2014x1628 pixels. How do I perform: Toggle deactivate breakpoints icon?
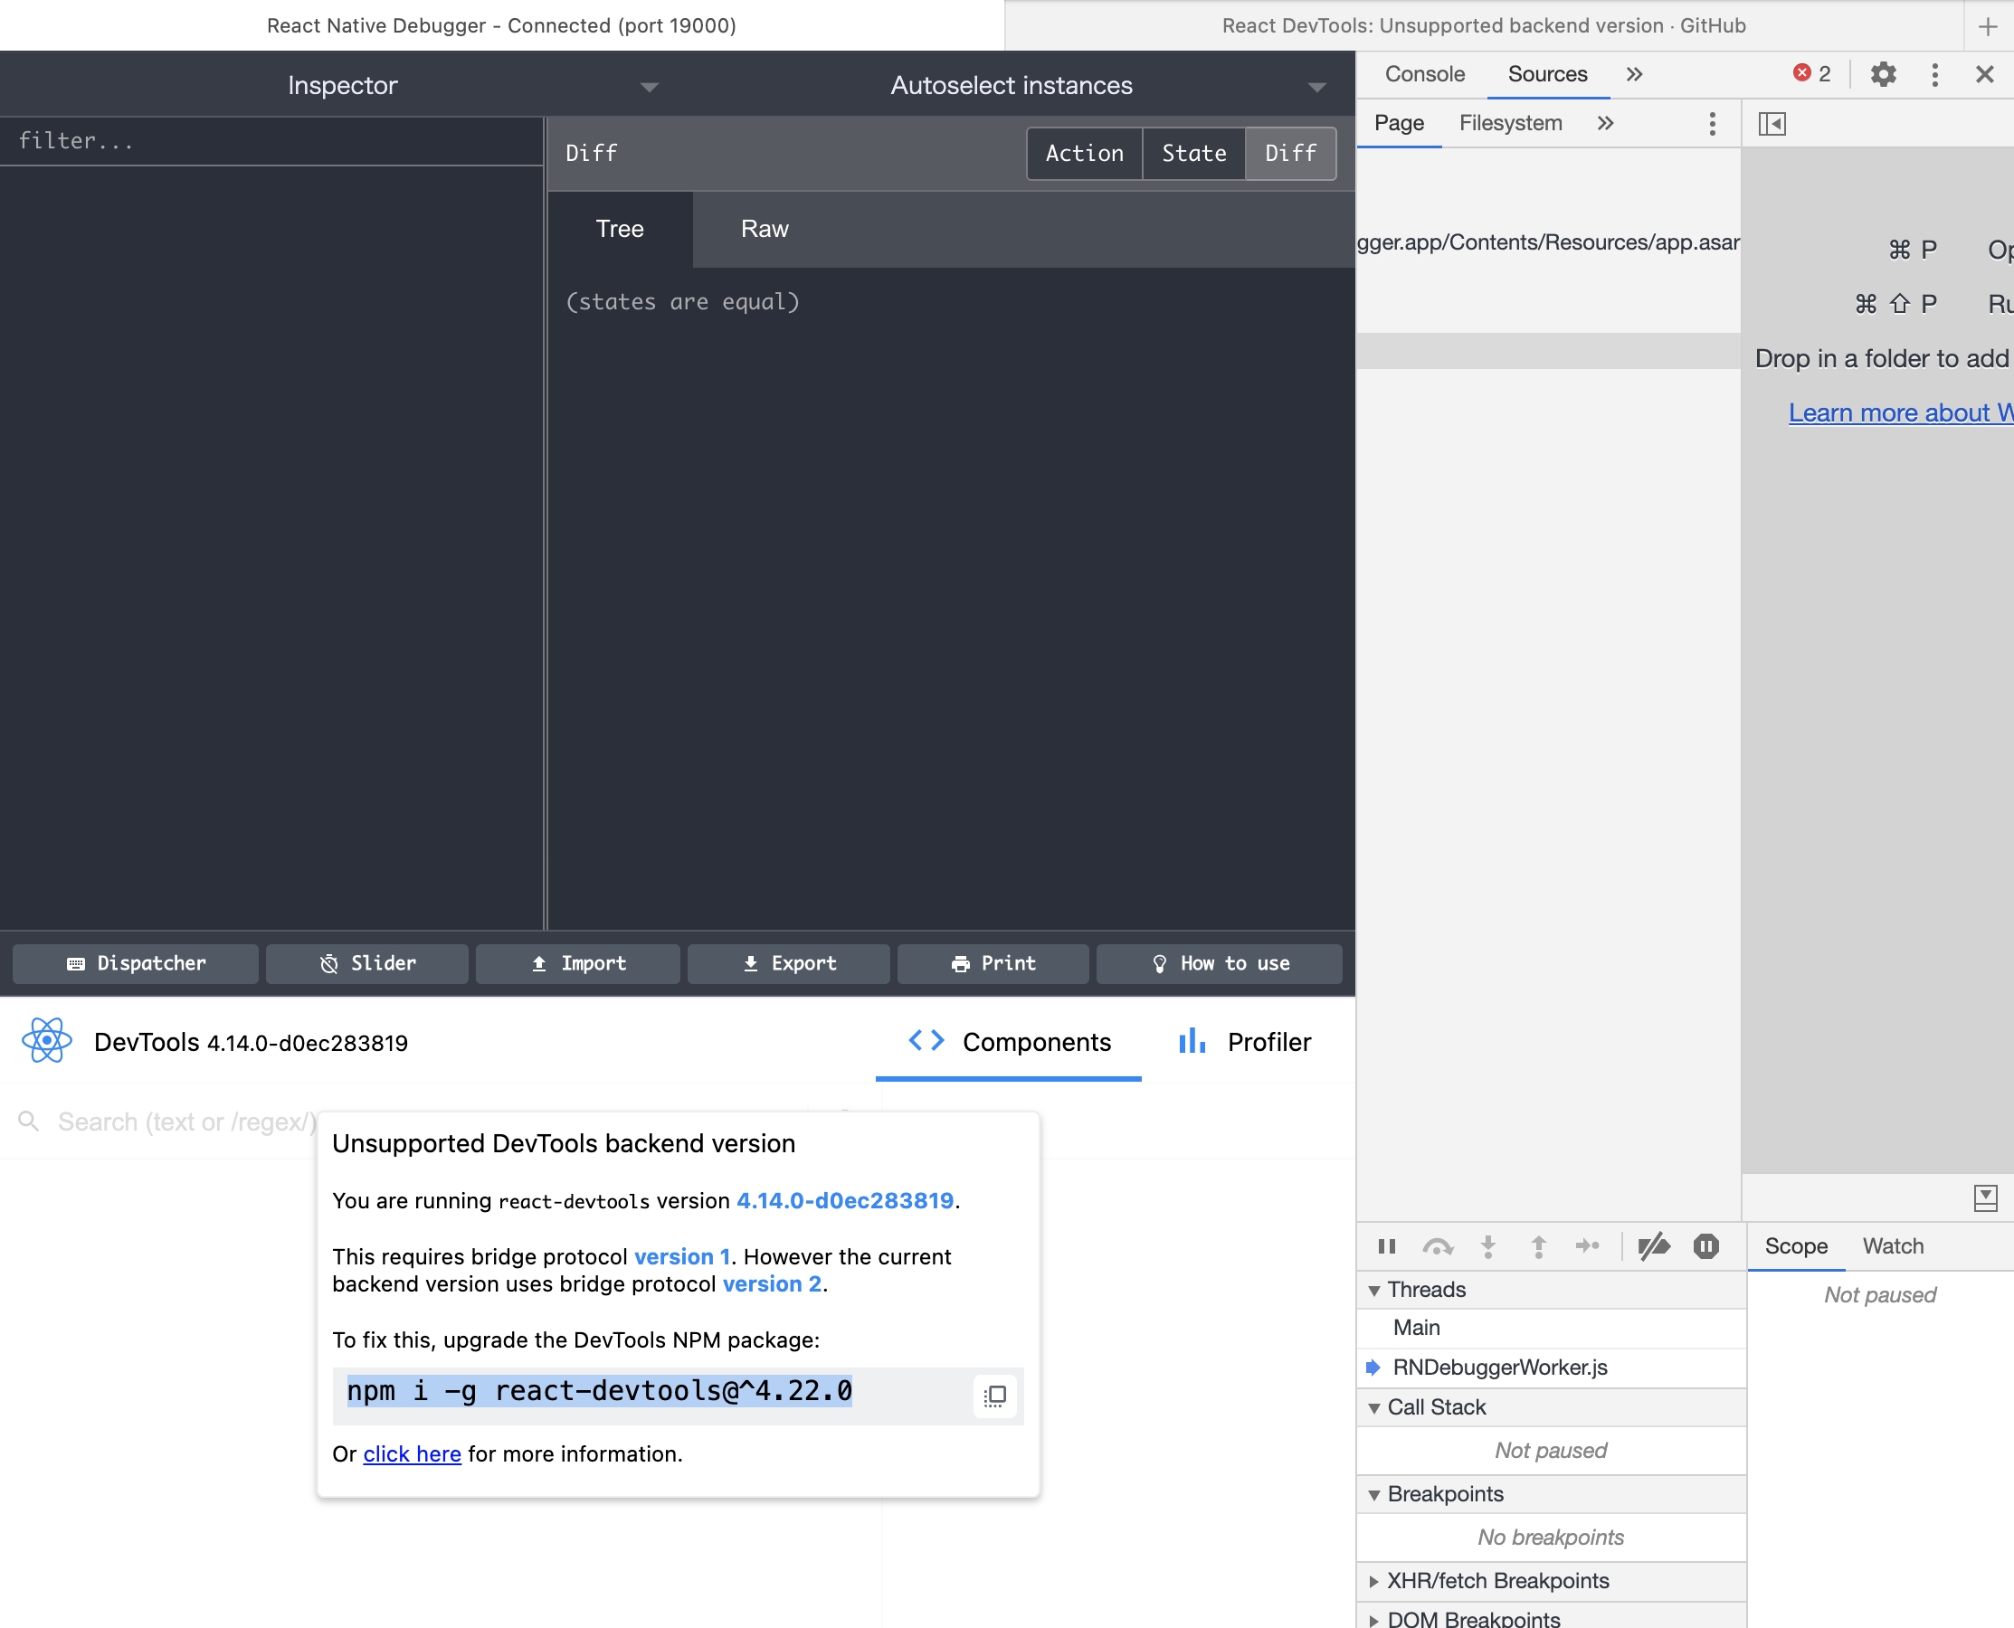1654,1246
